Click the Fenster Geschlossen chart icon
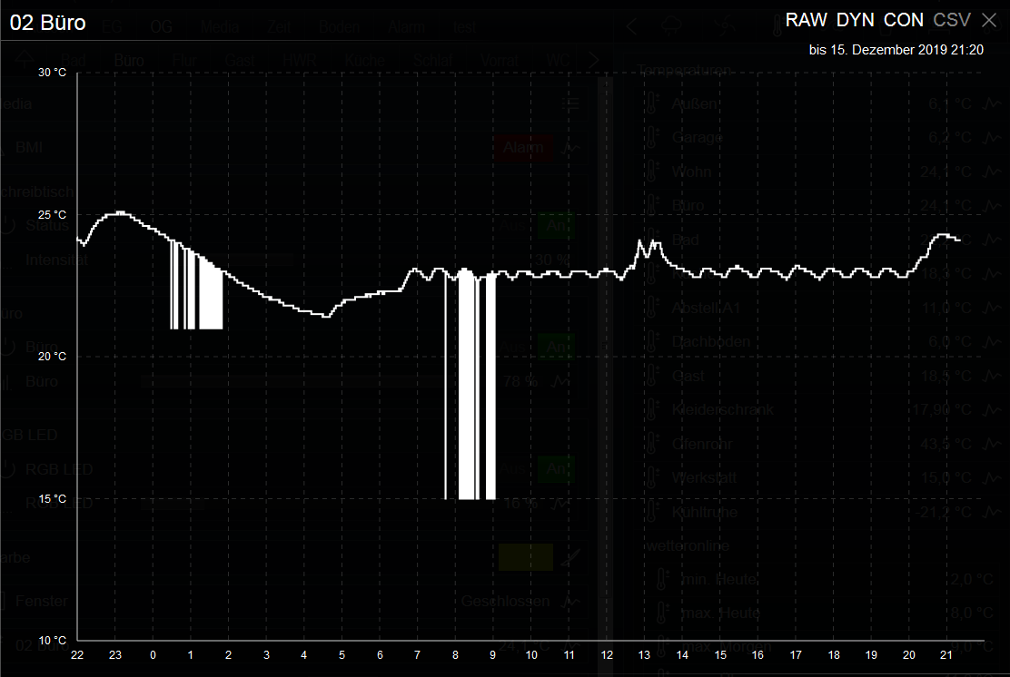Viewport: 1010px width, 677px height. [571, 601]
